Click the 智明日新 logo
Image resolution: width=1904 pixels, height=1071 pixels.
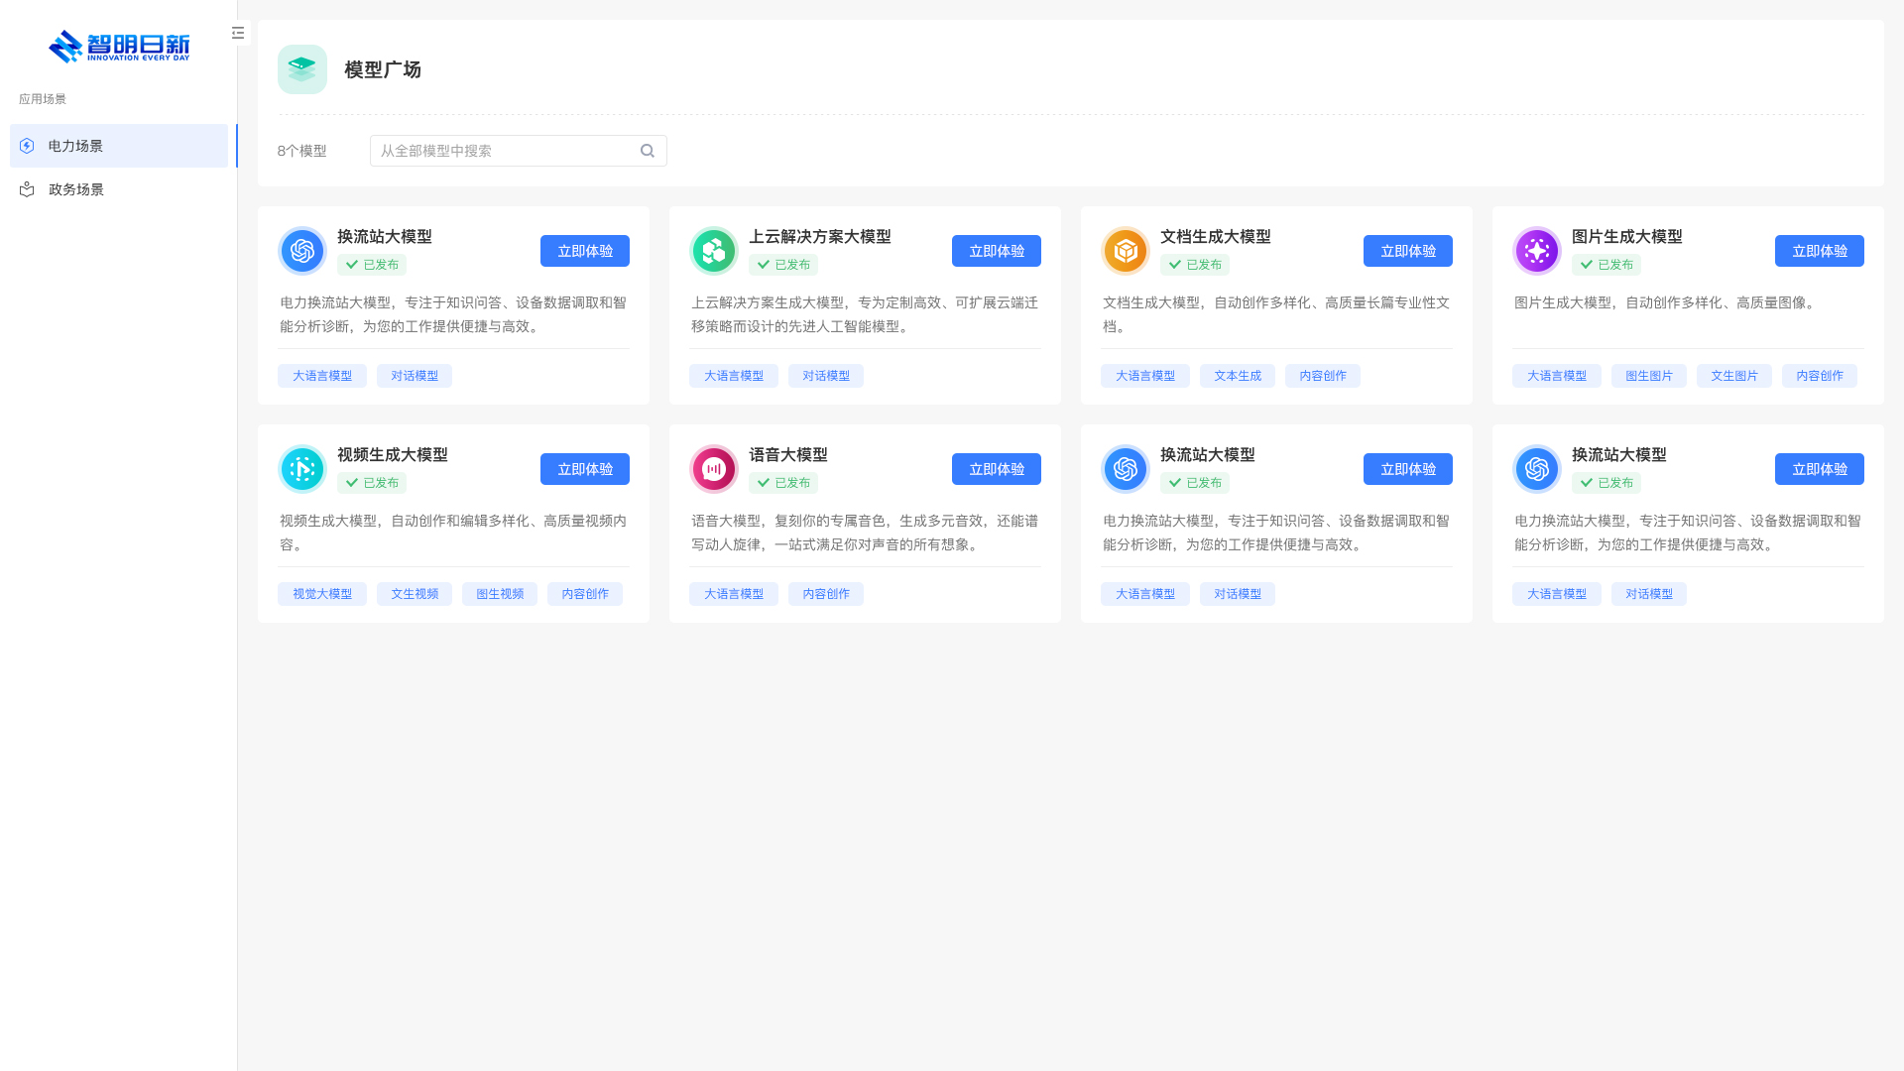point(119,47)
